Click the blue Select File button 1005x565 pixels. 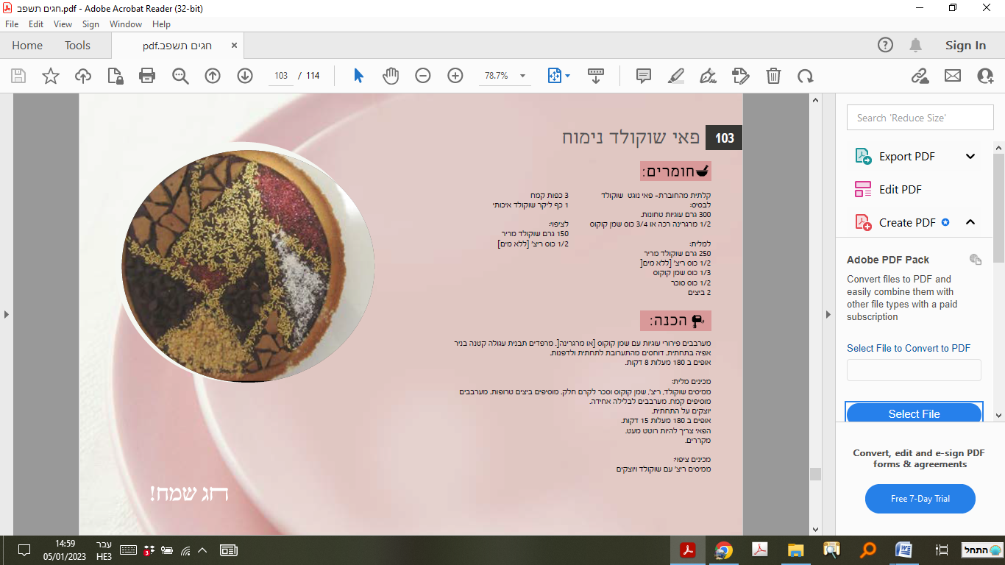(x=914, y=413)
